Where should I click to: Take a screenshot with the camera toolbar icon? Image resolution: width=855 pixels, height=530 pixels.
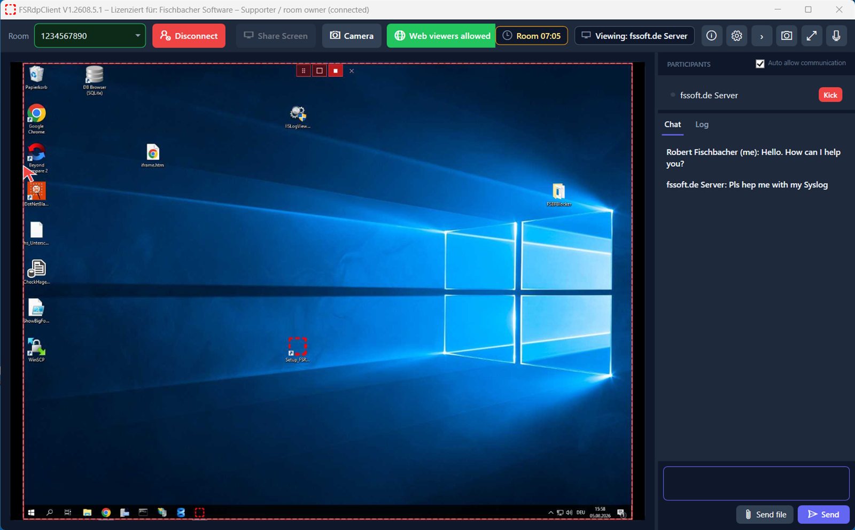pyautogui.click(x=787, y=36)
